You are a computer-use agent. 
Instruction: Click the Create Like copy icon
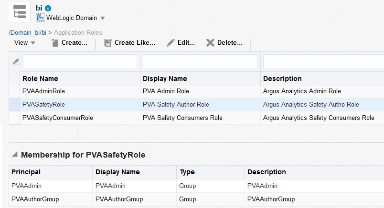coord(107,43)
